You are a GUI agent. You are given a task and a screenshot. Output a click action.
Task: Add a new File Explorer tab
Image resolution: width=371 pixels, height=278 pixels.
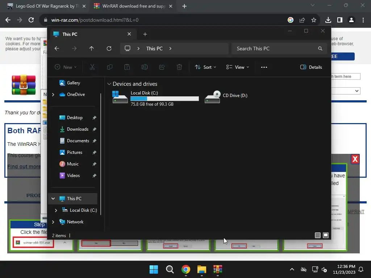[x=145, y=34]
